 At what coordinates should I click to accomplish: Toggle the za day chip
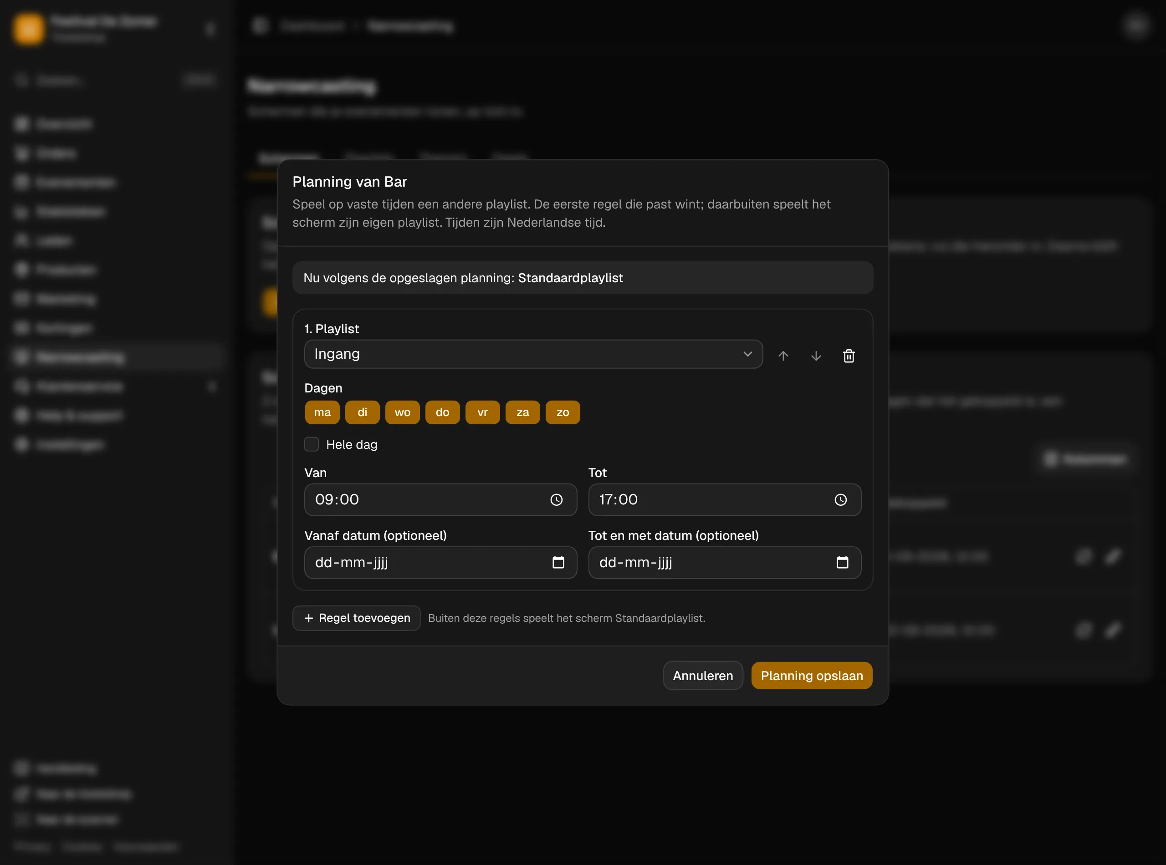(x=523, y=412)
